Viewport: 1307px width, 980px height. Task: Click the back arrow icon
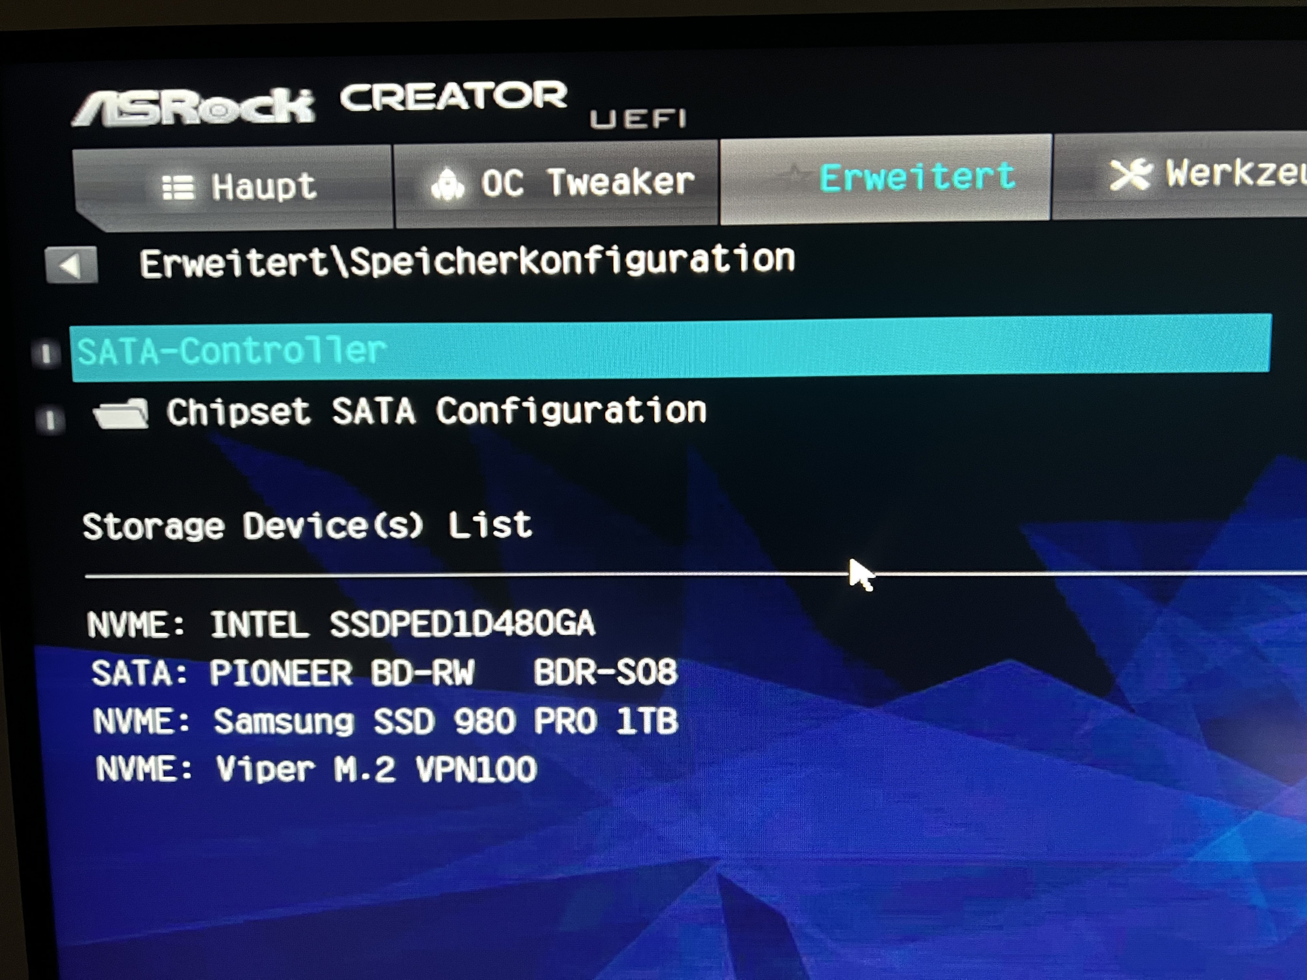(71, 265)
